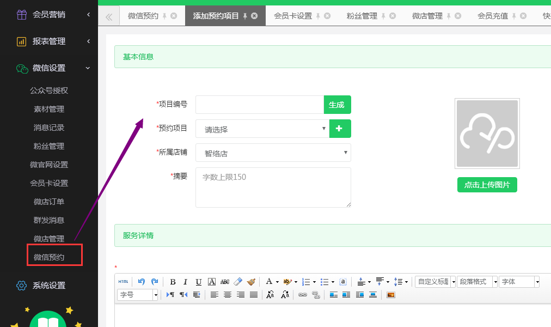Open the 预约项目 dropdown
Image resolution: width=551 pixels, height=327 pixels.
pos(262,129)
